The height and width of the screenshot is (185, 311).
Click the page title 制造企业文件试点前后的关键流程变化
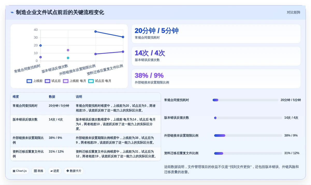coord(60,12)
